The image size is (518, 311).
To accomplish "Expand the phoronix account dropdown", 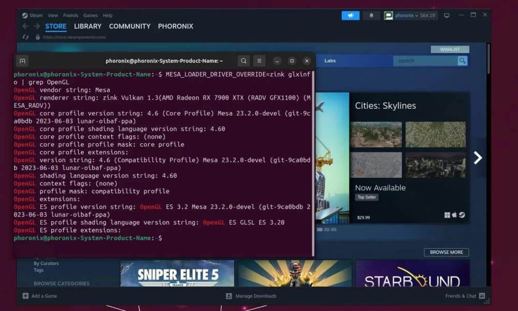I will 416,16.
